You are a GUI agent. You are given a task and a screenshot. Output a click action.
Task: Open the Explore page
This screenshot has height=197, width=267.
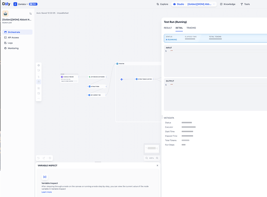tap(162, 4)
